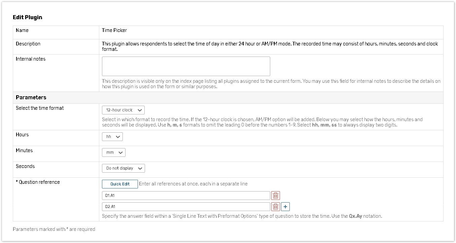Delete the Q1.A1 reference with trash icon
456x243 pixels.
pos(276,196)
